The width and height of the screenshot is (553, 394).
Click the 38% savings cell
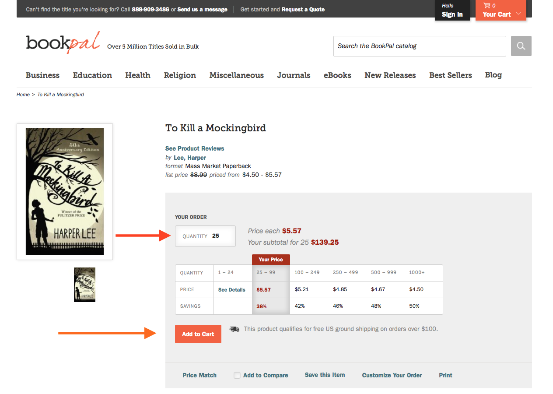(x=262, y=306)
